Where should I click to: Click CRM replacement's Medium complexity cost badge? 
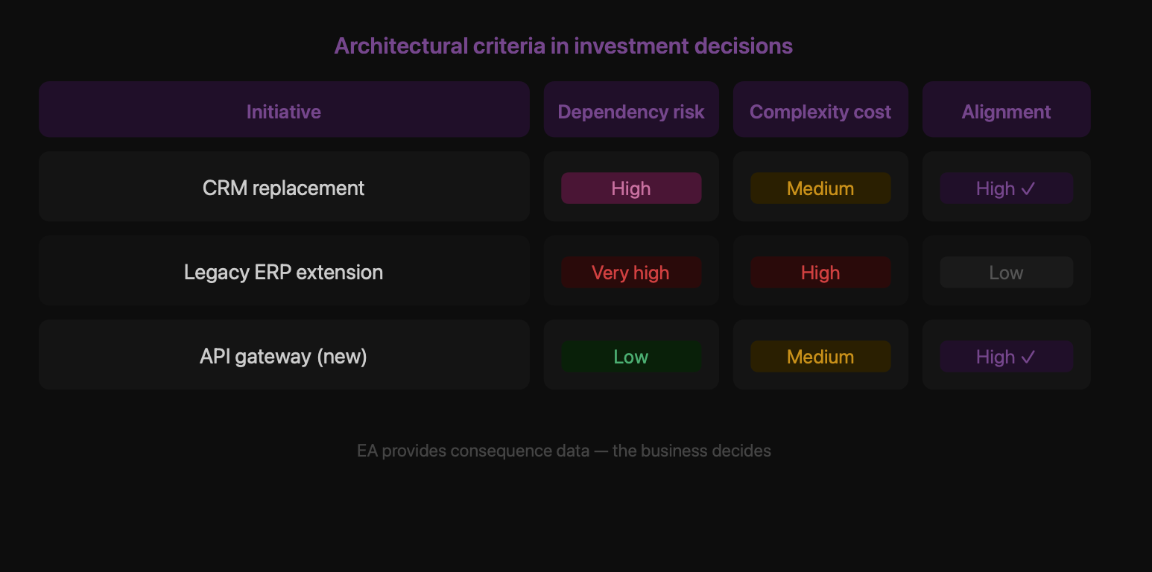tap(820, 188)
